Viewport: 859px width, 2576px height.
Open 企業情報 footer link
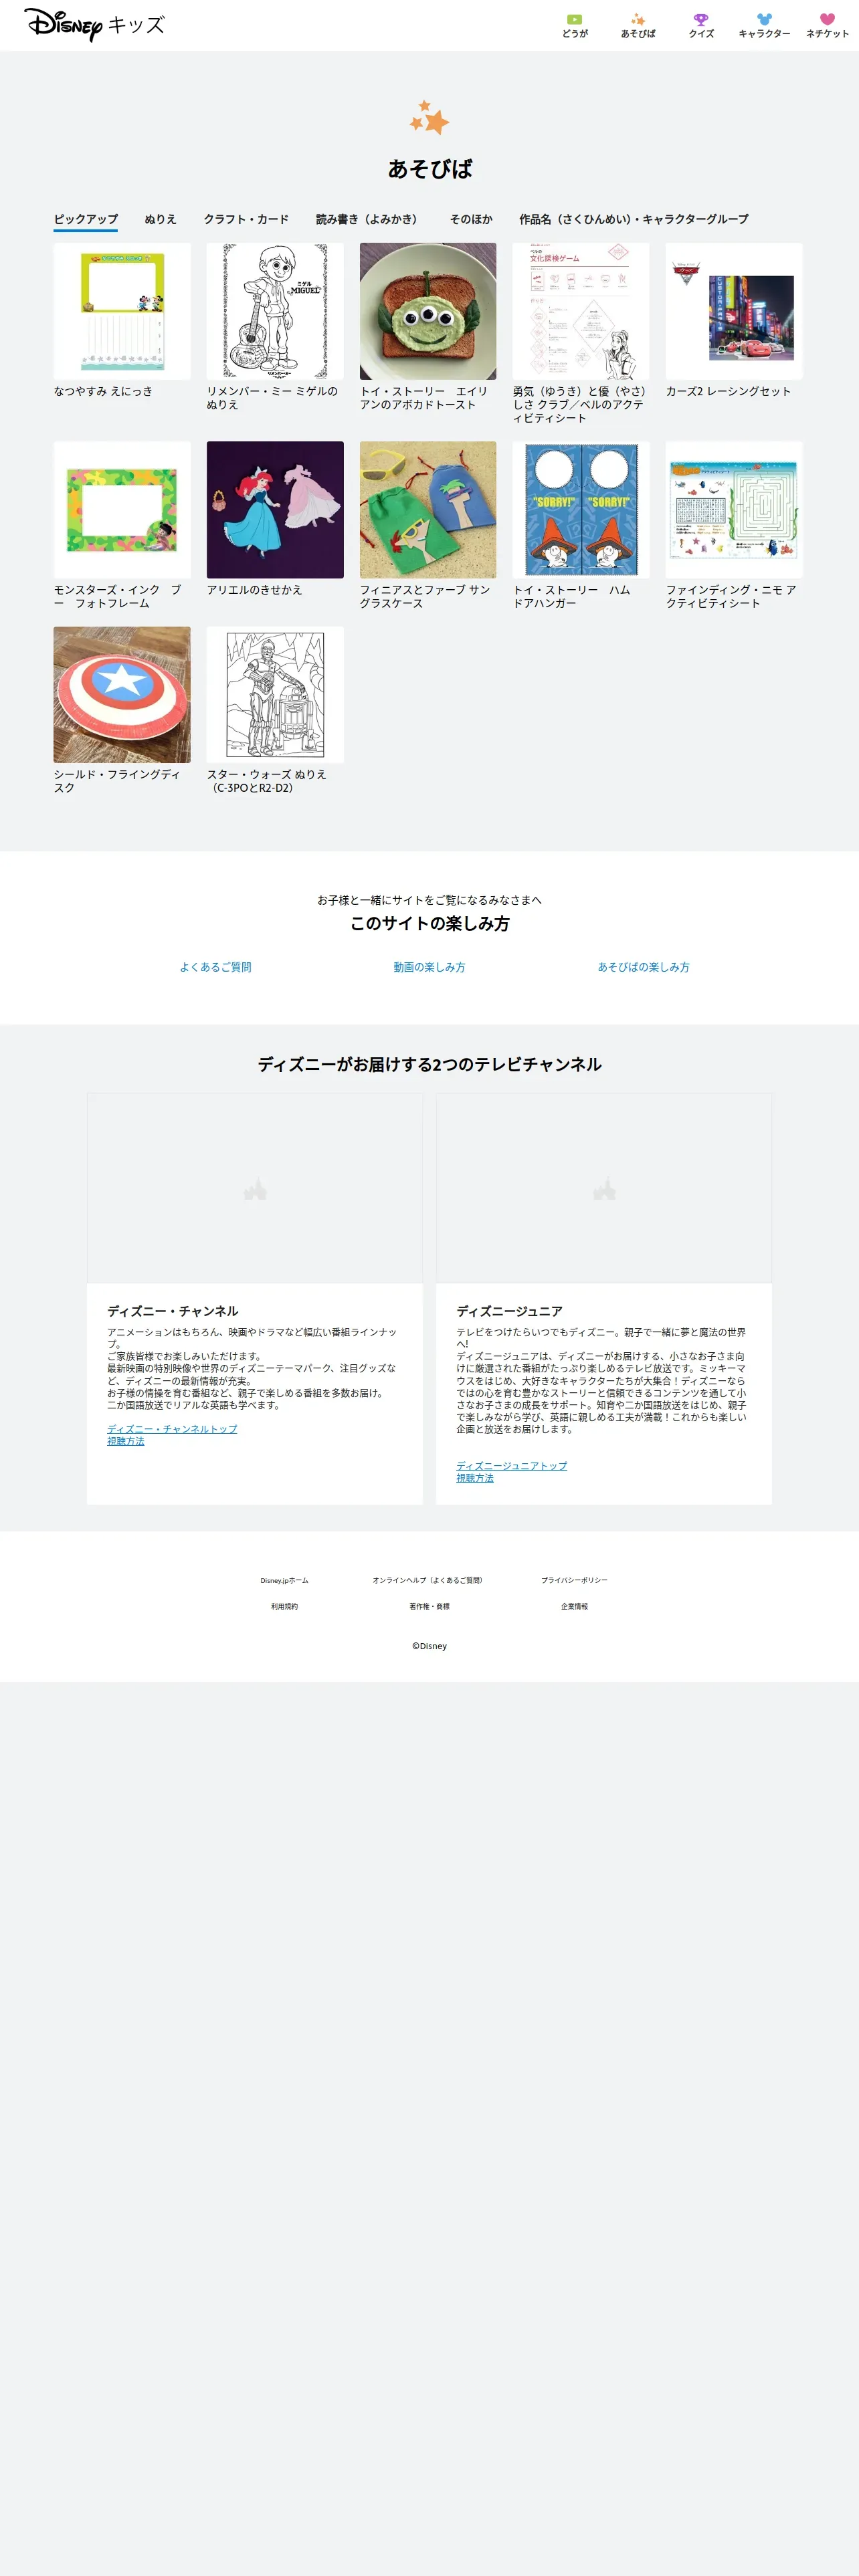574,1606
